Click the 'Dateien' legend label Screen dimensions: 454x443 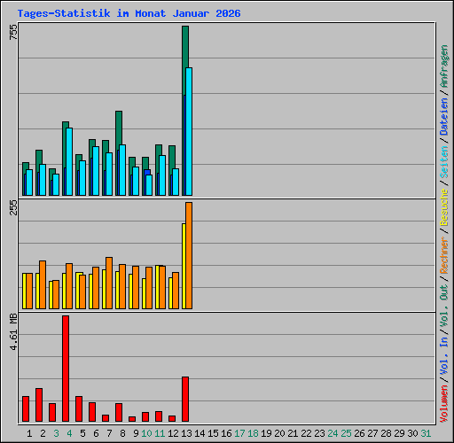tap(444, 116)
